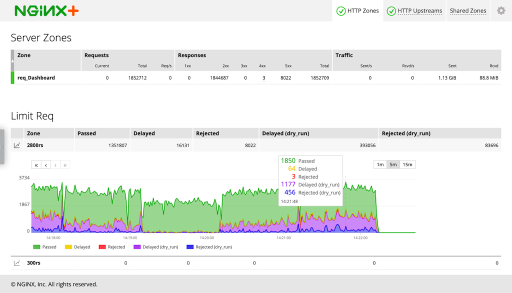Jump to chart start with double-left arrow
Viewport: 512px width, 293px height.
coord(36,164)
